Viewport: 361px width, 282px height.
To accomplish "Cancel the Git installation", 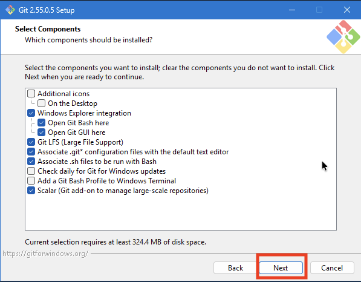I will pyautogui.click(x=332, y=268).
